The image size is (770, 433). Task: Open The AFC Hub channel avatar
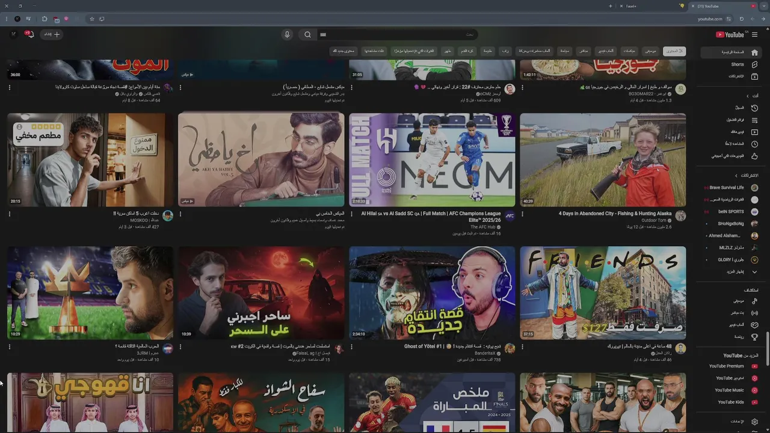click(510, 216)
